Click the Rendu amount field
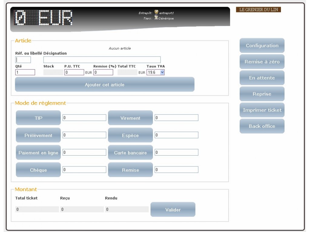Viewport: 310px width, 232px height. [127, 209]
